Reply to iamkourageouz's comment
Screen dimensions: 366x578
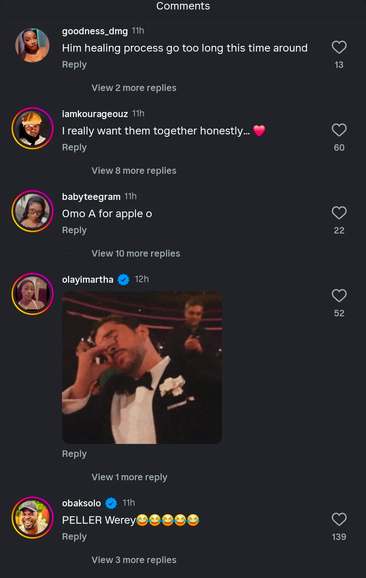pos(74,147)
